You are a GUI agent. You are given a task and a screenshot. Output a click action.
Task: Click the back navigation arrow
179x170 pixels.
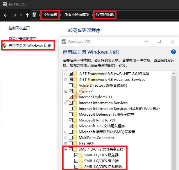[x=6, y=15]
